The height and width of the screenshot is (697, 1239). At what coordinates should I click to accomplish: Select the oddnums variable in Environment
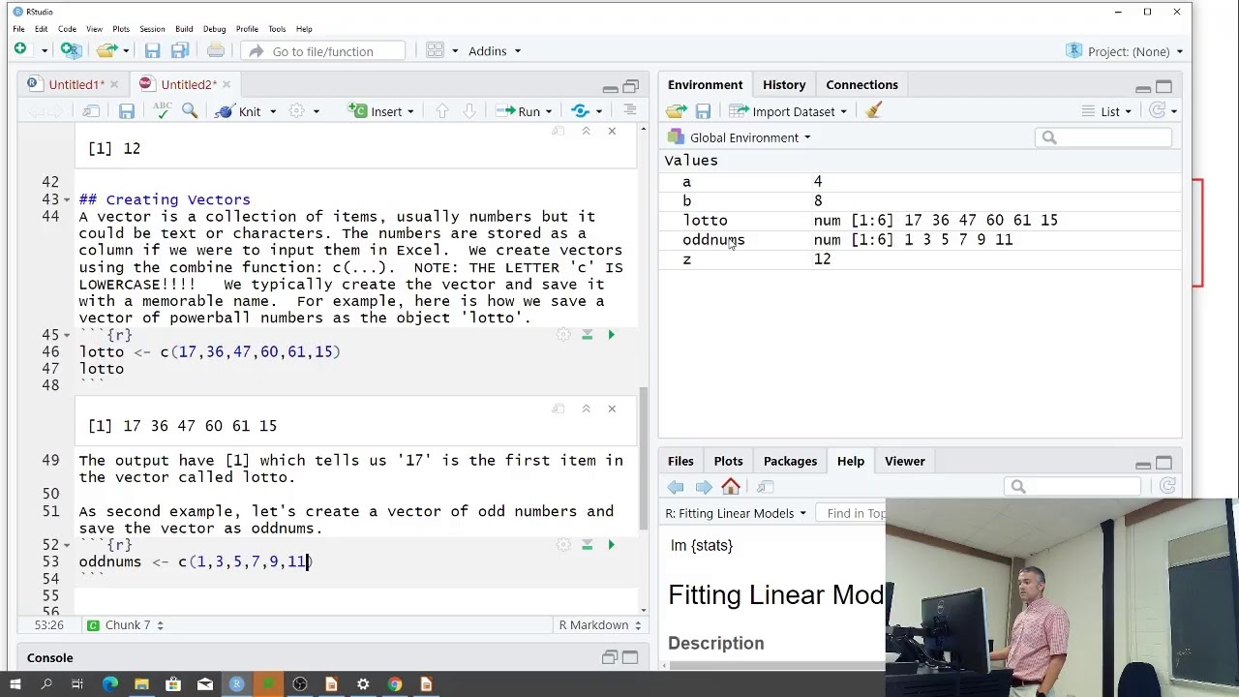coord(713,240)
